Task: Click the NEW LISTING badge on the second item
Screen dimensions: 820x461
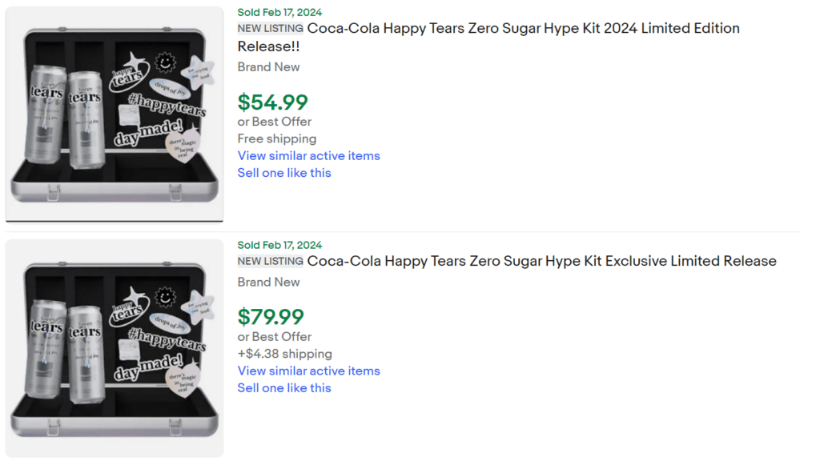Action: 269,261
